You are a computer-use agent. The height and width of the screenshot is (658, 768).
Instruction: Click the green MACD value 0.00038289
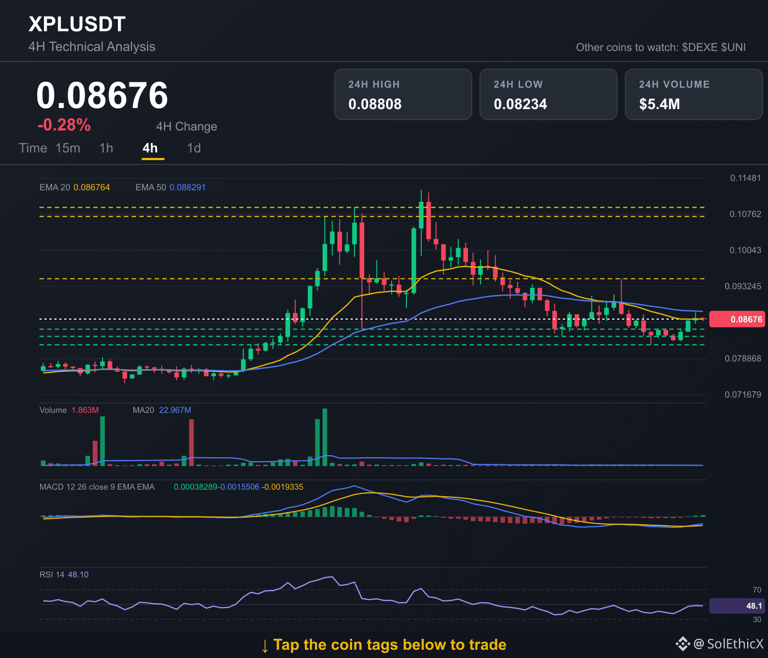click(196, 487)
